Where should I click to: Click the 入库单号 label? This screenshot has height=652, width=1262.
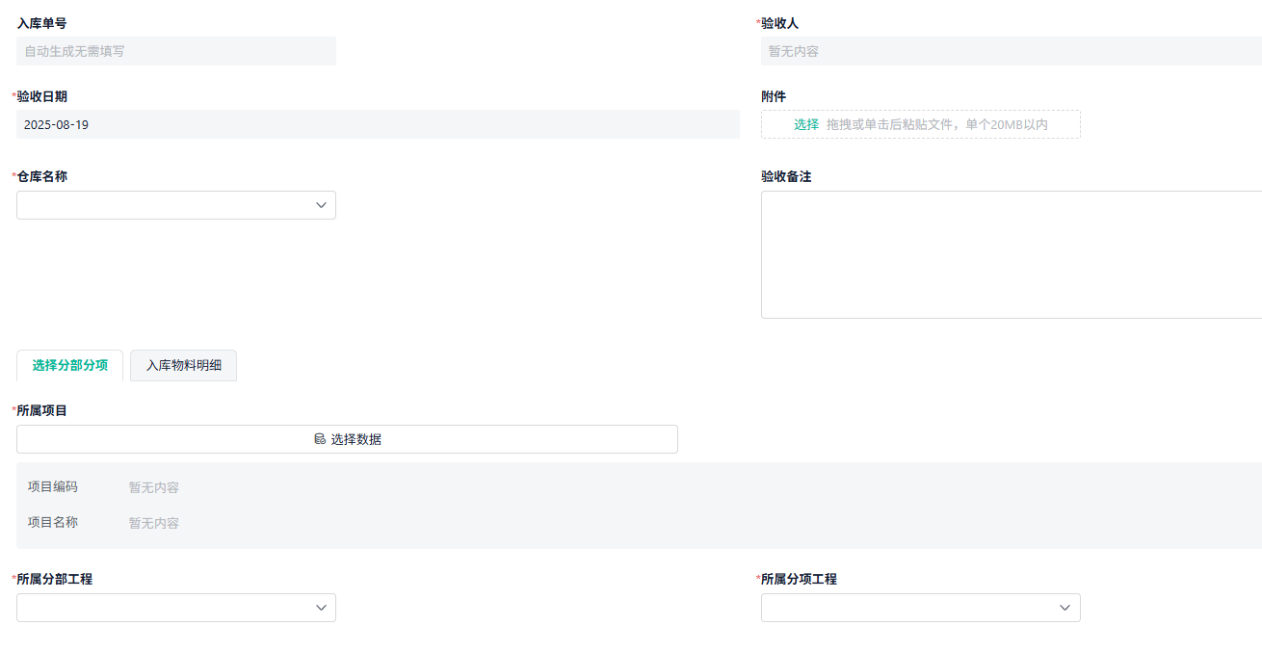tap(41, 23)
